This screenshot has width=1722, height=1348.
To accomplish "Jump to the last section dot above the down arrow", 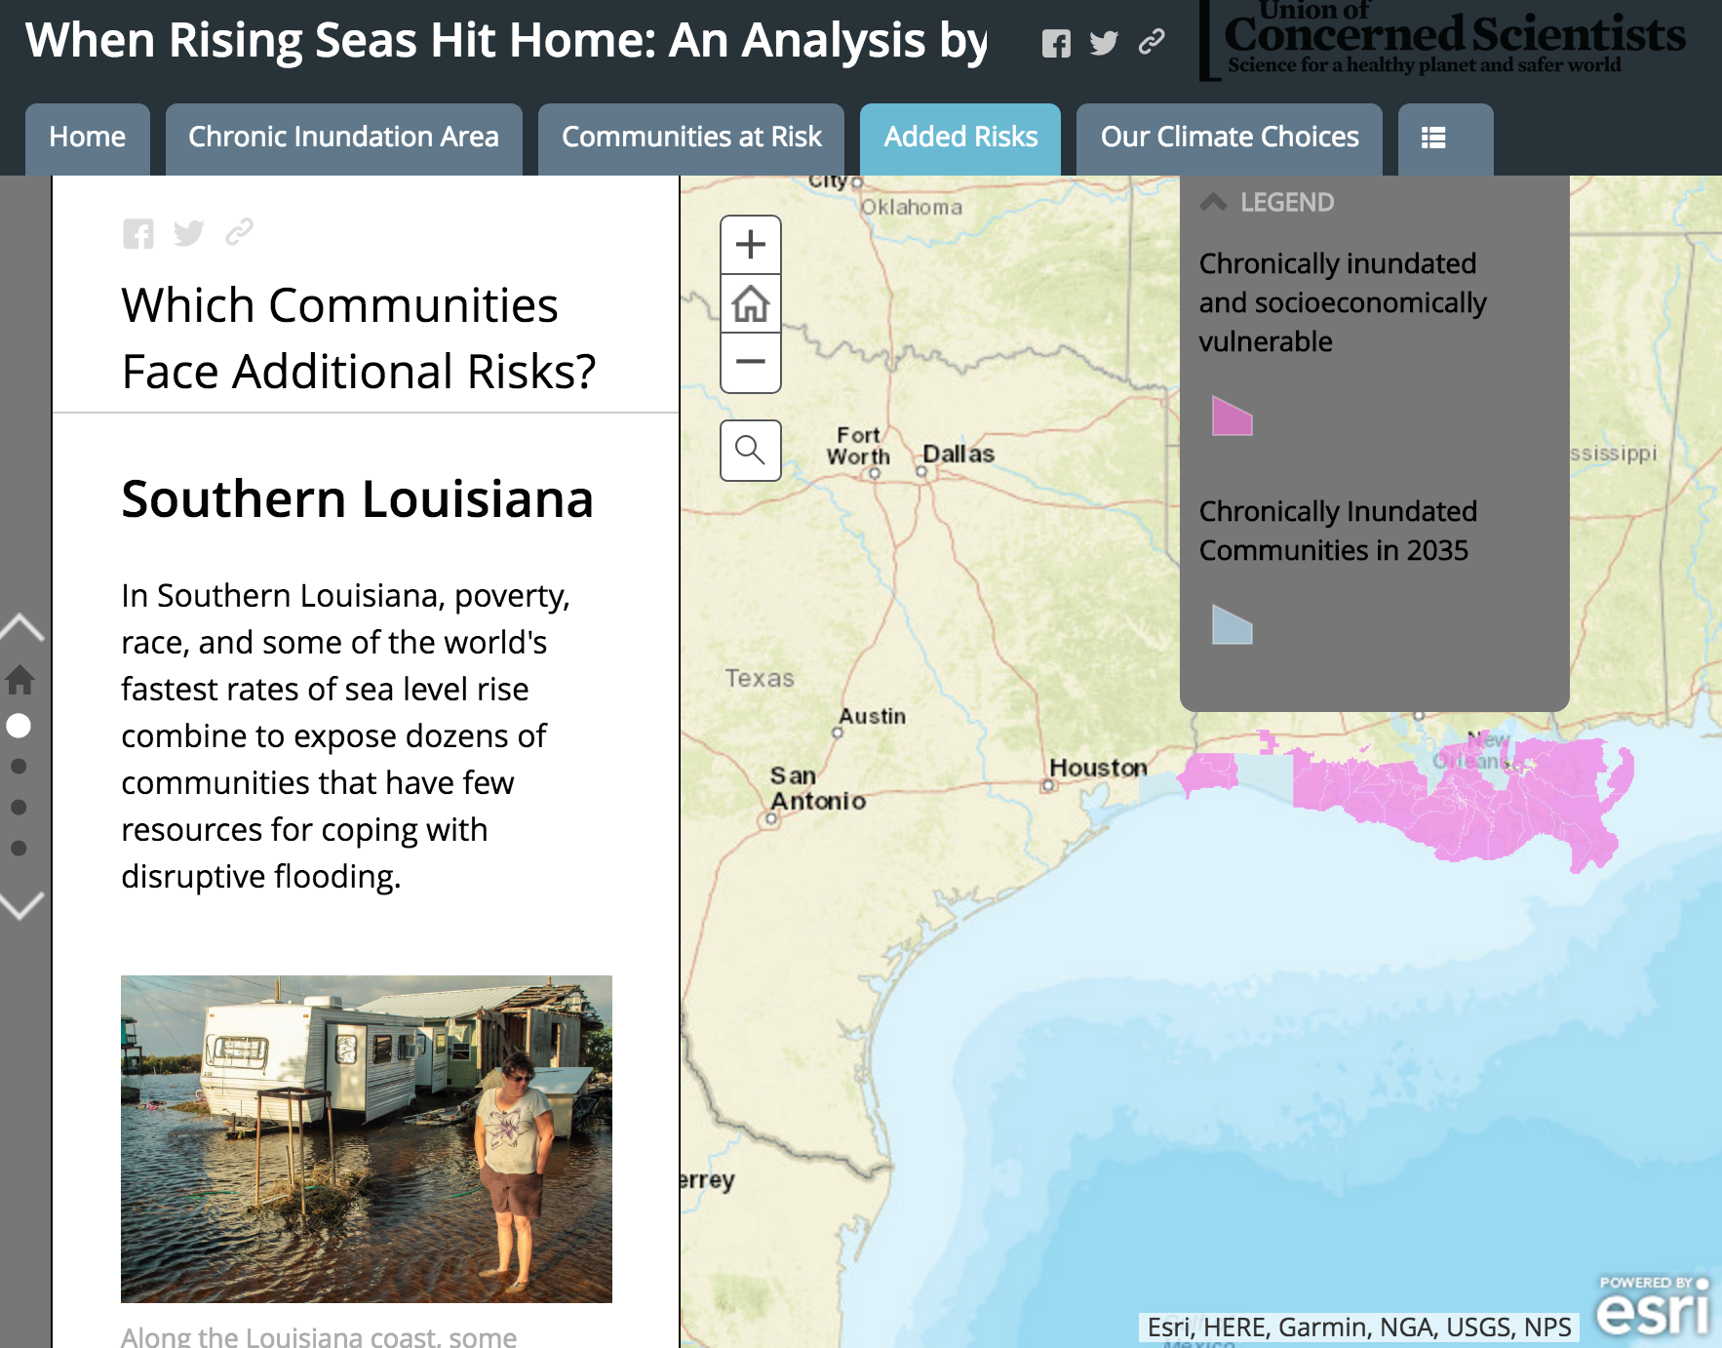I will [19, 849].
